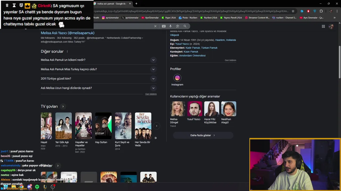341x191 pixels.
Task: Open the Posta - Nuriben bookmark
Action: pos(188,18)
